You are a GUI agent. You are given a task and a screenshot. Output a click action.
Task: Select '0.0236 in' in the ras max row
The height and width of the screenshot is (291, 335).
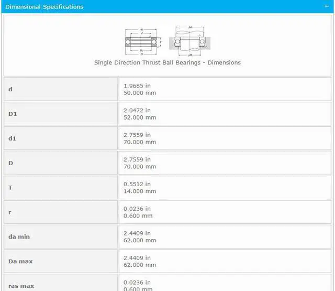(137, 283)
